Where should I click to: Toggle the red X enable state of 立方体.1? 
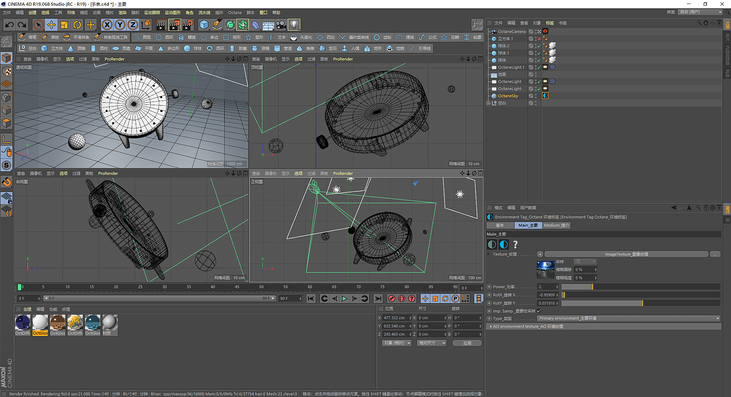[539, 39]
